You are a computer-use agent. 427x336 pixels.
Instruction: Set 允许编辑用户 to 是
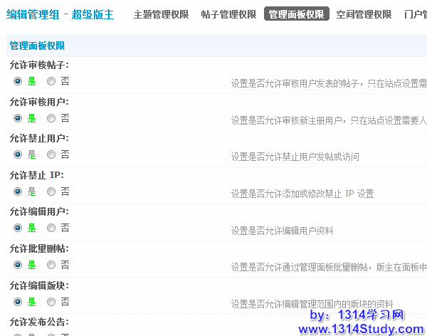click(x=18, y=228)
